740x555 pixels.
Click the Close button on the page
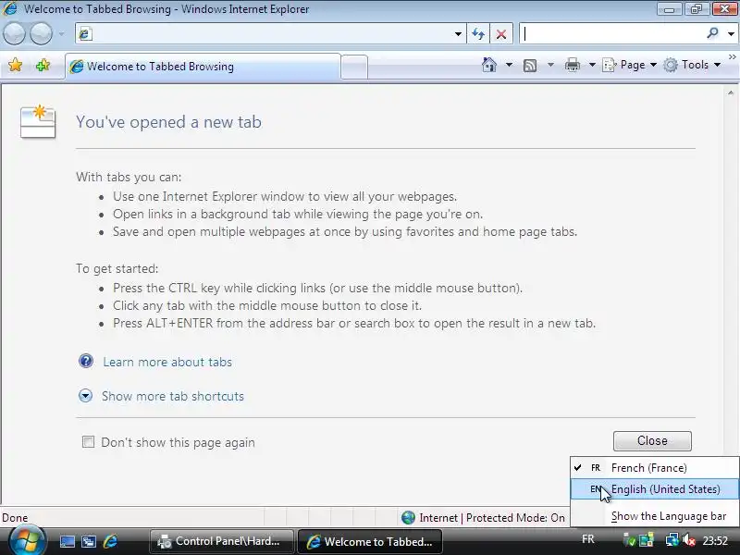652,441
